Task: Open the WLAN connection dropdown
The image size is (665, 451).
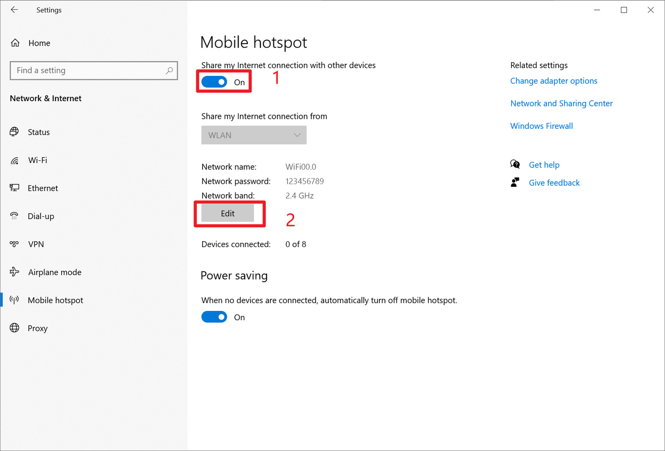Action: tap(254, 135)
